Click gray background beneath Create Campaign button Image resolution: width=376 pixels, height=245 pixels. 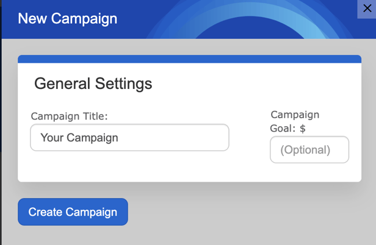[73, 235]
